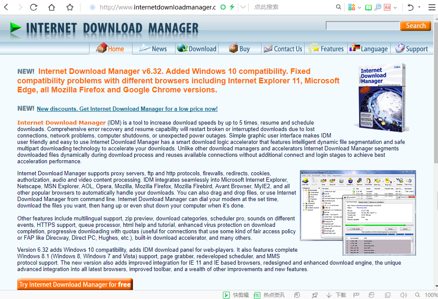Click the site identity icon before the URL
Viewport: 438px width, 299px height.
[x=92, y=7]
